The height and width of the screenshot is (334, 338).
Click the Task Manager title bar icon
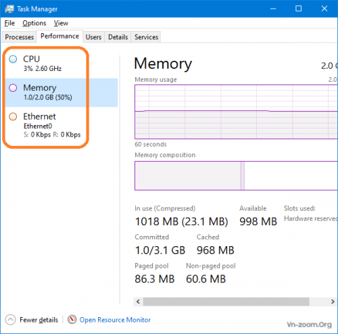point(9,9)
